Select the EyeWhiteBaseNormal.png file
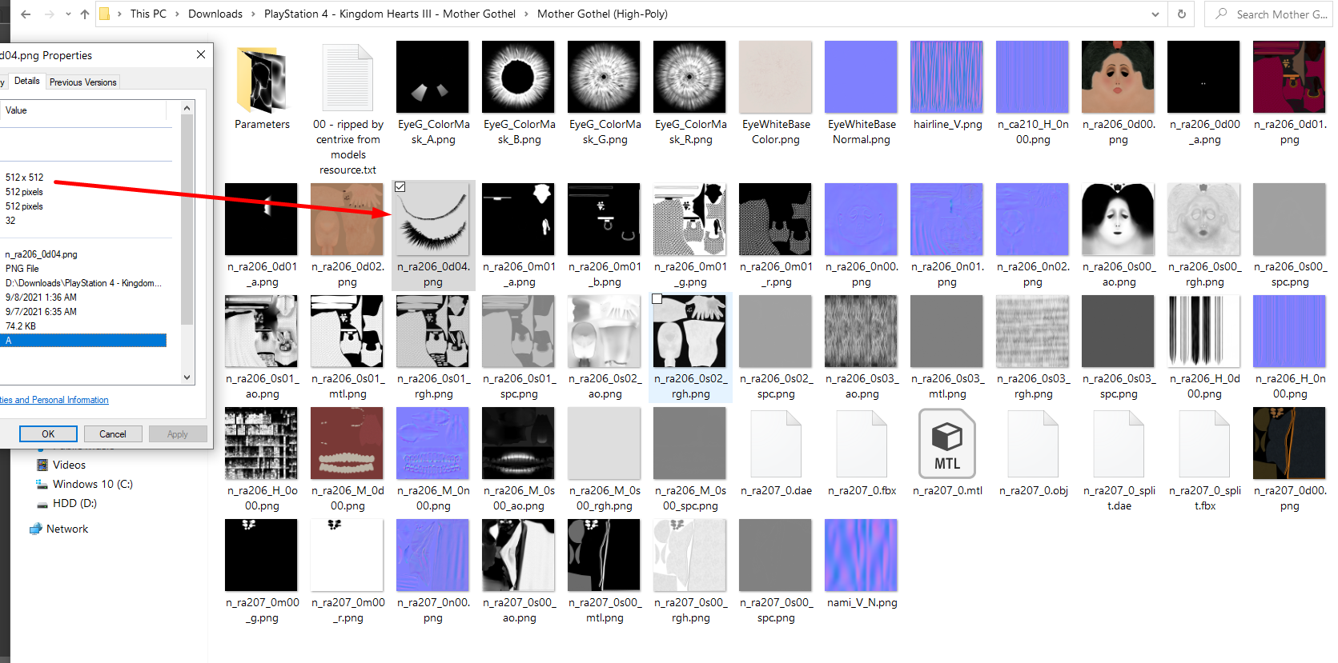The width and height of the screenshot is (1338, 663). coord(862,94)
